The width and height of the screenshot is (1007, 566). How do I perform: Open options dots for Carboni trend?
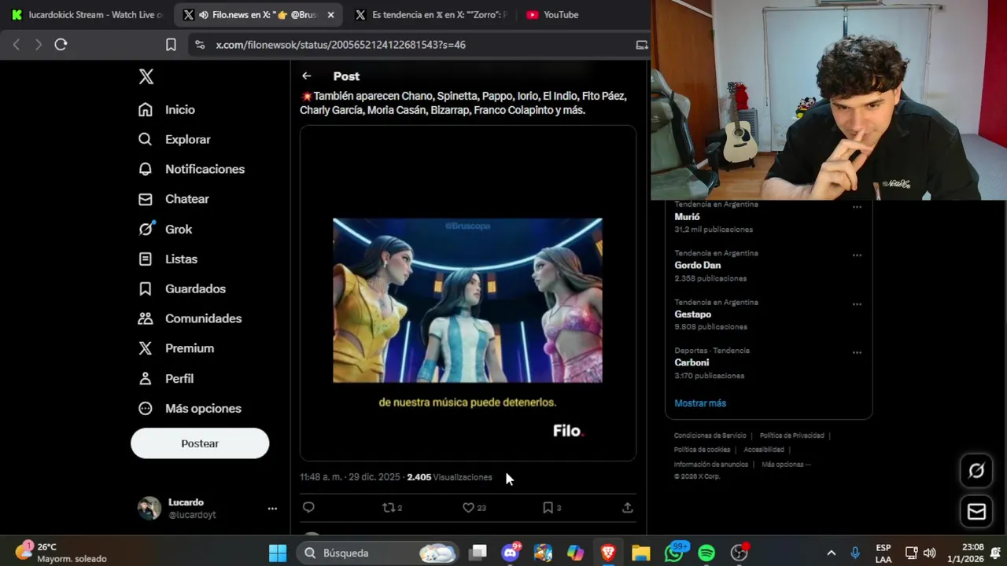tap(857, 352)
